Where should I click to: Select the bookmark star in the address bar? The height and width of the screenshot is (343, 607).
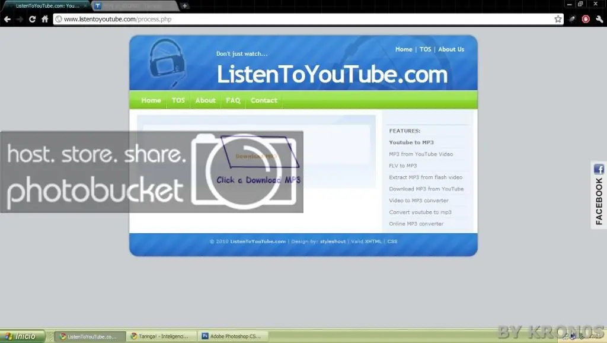[557, 18]
